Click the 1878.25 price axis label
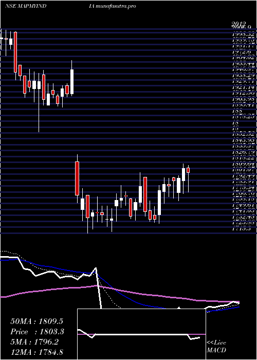257x360 pixels. [x=244, y=117]
